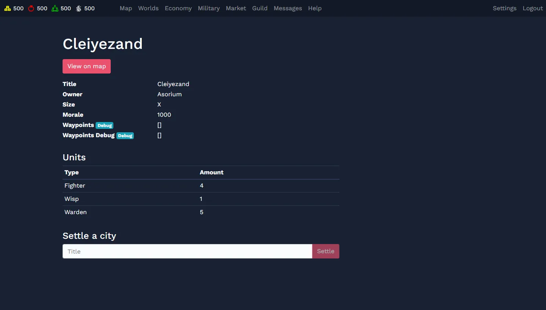Navigate to the Market

(236, 8)
